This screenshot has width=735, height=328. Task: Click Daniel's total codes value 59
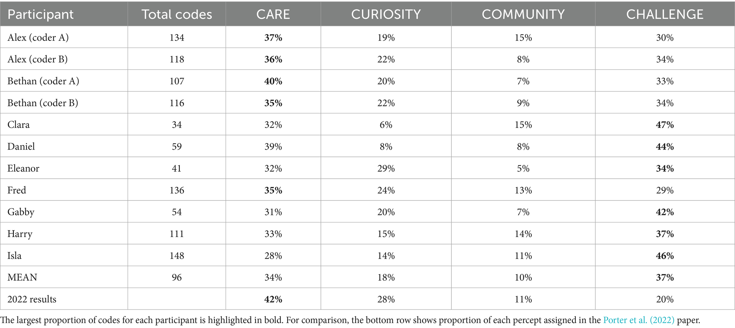[177, 146]
